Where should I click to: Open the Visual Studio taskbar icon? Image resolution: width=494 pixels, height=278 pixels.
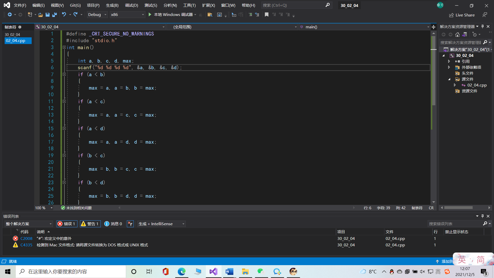[213, 272]
